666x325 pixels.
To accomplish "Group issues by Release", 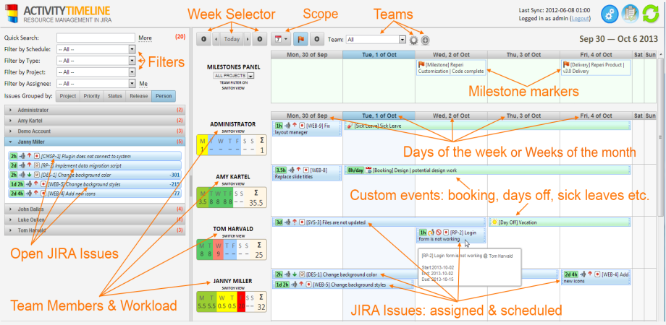I will (138, 95).
